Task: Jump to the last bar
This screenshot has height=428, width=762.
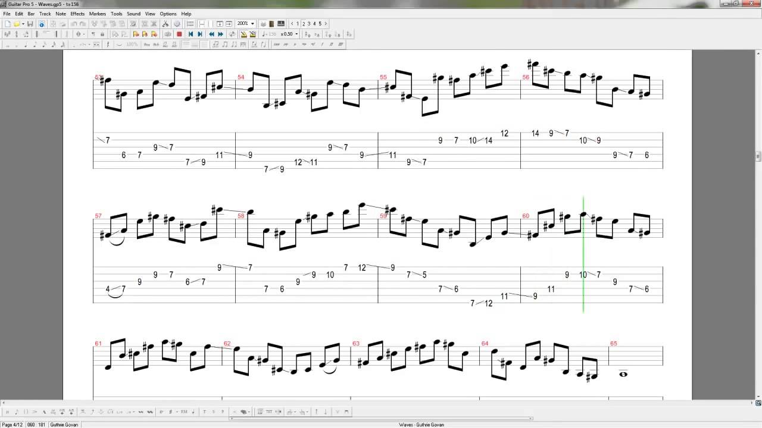Action: (x=200, y=34)
